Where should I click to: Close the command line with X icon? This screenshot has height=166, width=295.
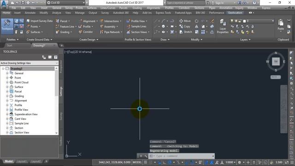[x=141, y=156]
